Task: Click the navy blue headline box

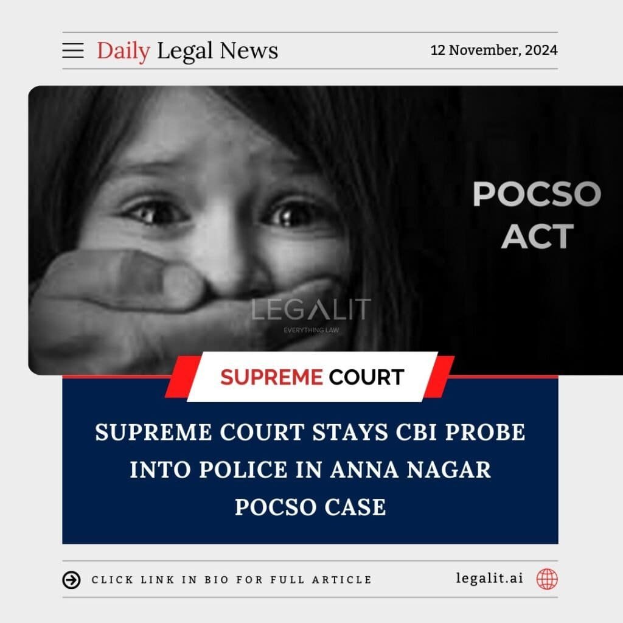Action: pyautogui.click(x=310, y=461)
